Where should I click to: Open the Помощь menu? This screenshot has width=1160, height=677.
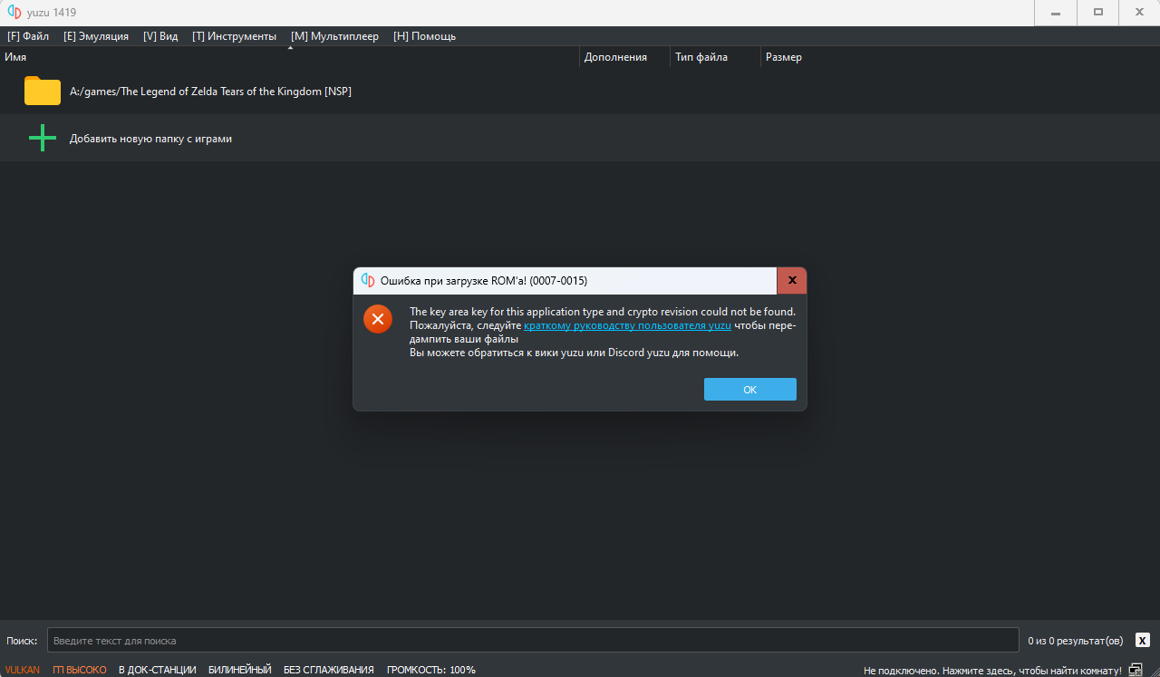point(424,36)
